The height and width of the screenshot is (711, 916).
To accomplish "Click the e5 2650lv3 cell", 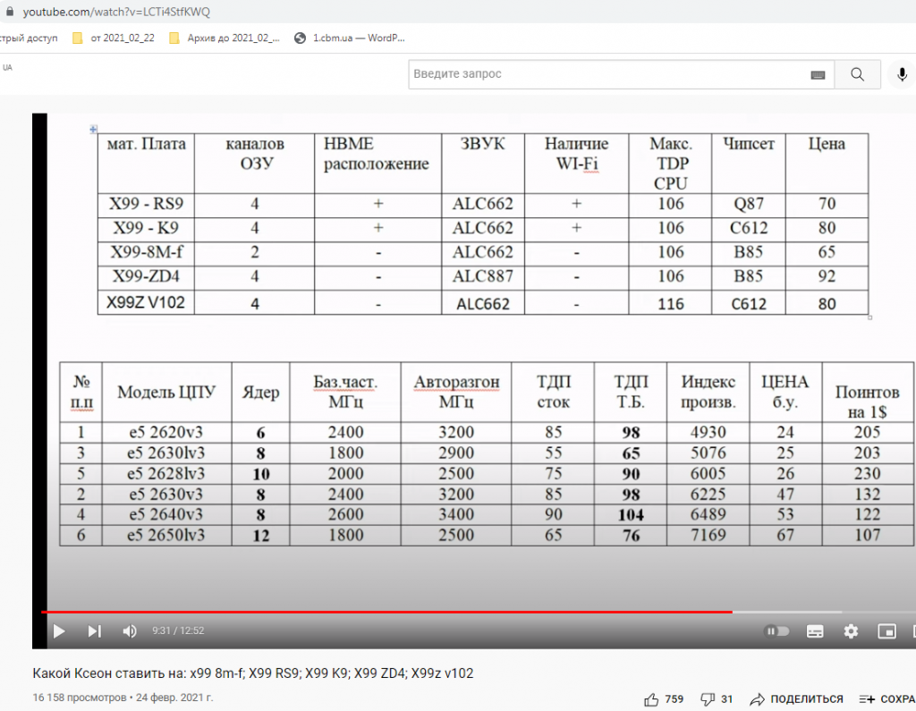I will point(166,535).
